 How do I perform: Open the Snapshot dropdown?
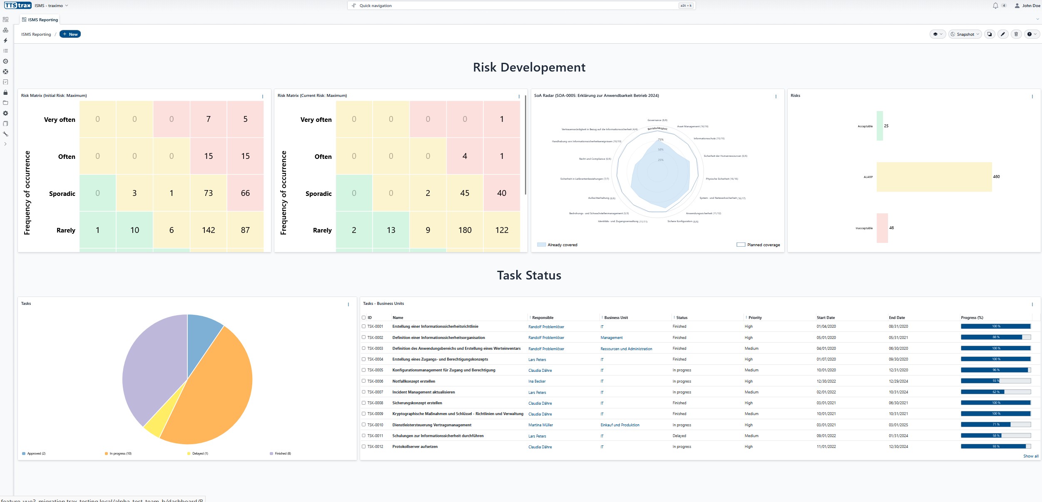(965, 34)
